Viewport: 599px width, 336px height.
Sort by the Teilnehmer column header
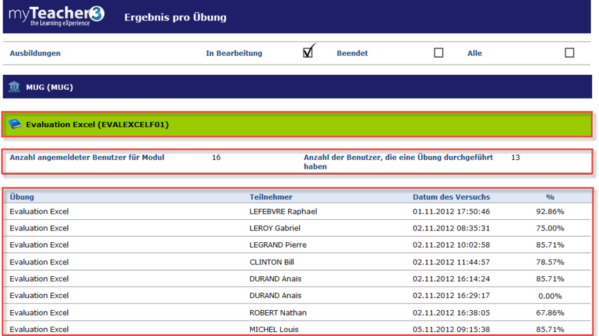pyautogui.click(x=271, y=197)
